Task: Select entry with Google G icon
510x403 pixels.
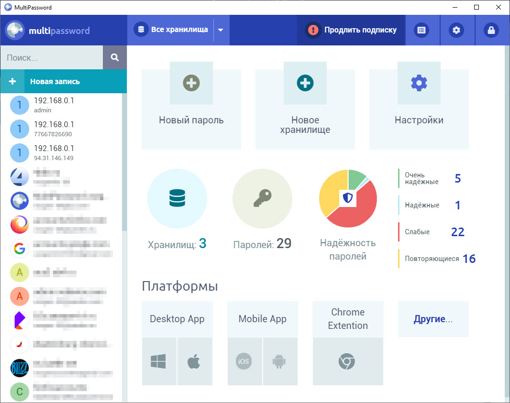Action: [x=61, y=249]
